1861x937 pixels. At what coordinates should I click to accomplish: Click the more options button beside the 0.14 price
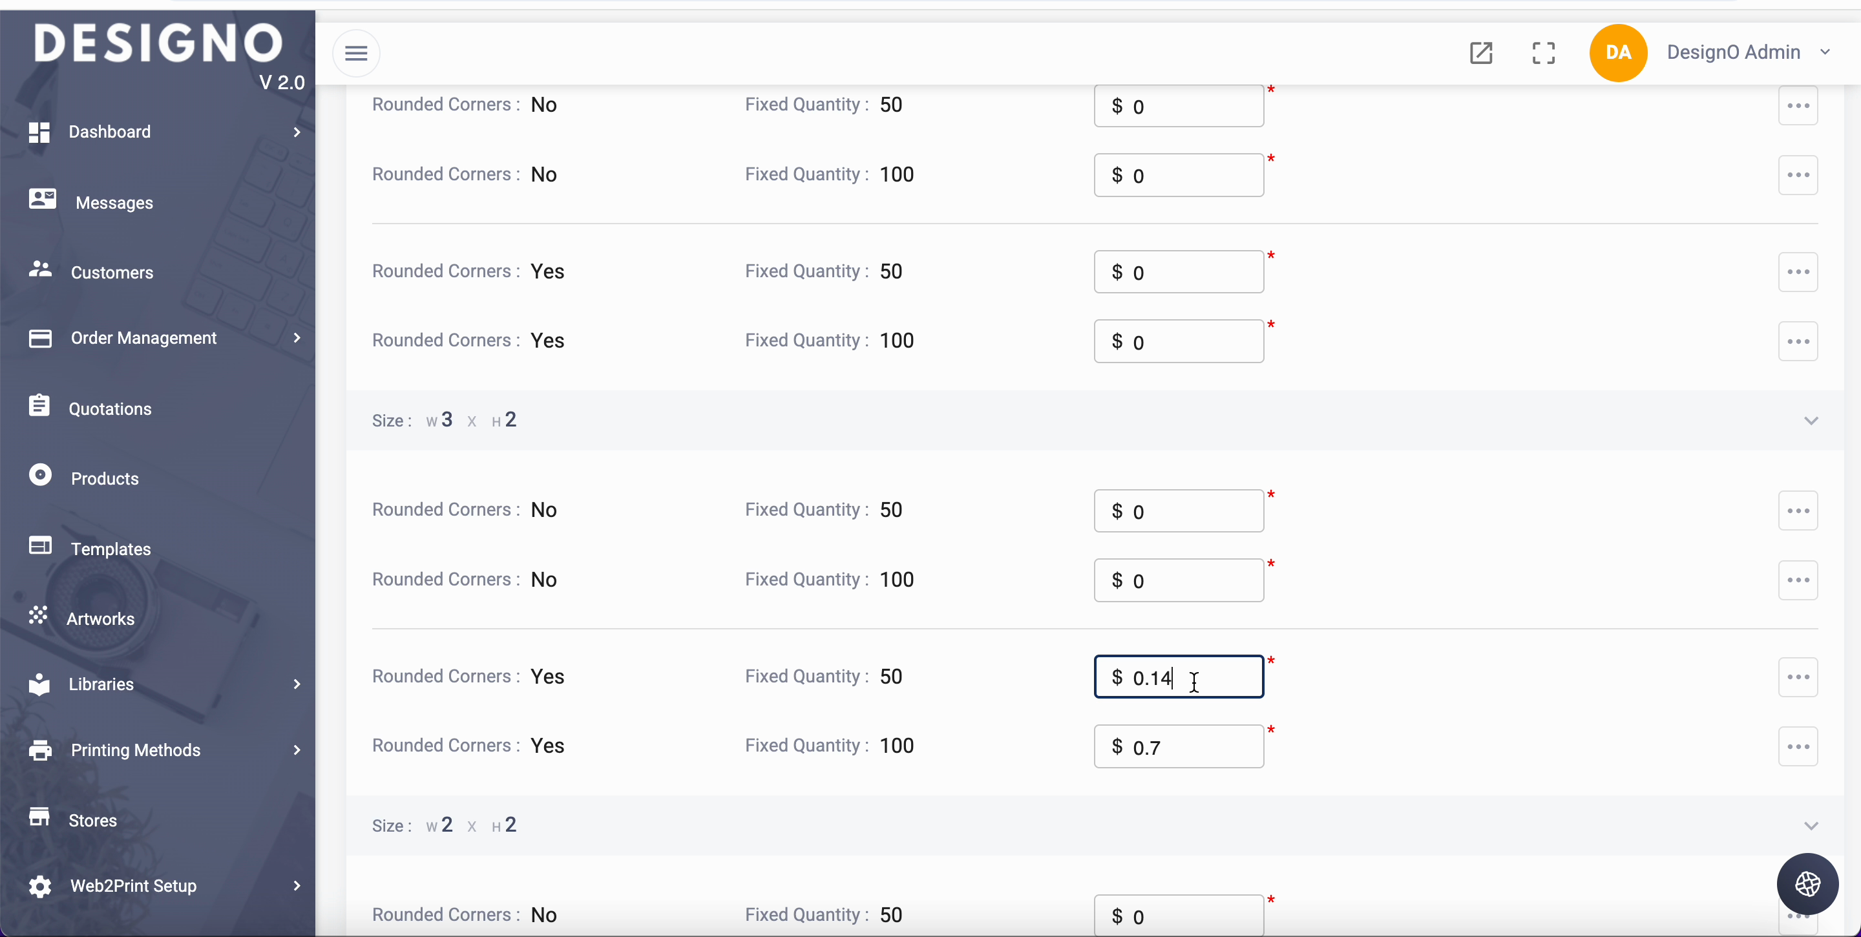(x=1798, y=677)
